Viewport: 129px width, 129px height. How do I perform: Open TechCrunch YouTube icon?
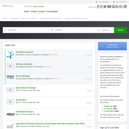tap(109, 6)
